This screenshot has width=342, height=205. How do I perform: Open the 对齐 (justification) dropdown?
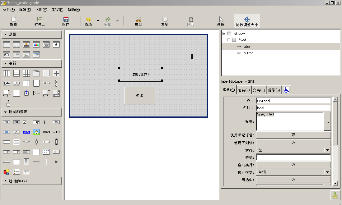(293, 150)
